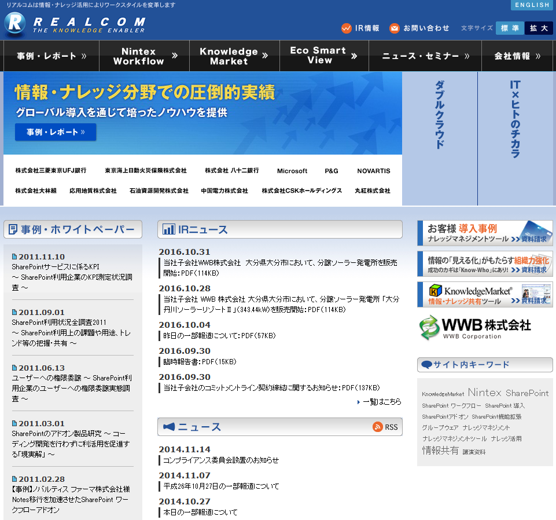The width and height of the screenshot is (556, 520).
Task: Set text size to 標準
Action: click(x=510, y=28)
